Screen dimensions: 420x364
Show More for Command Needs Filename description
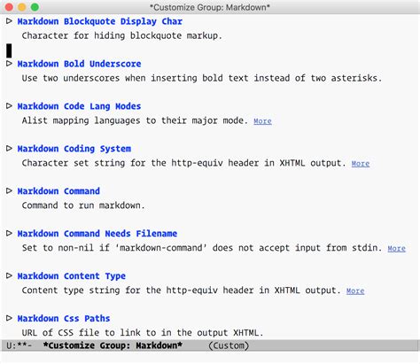click(396, 249)
